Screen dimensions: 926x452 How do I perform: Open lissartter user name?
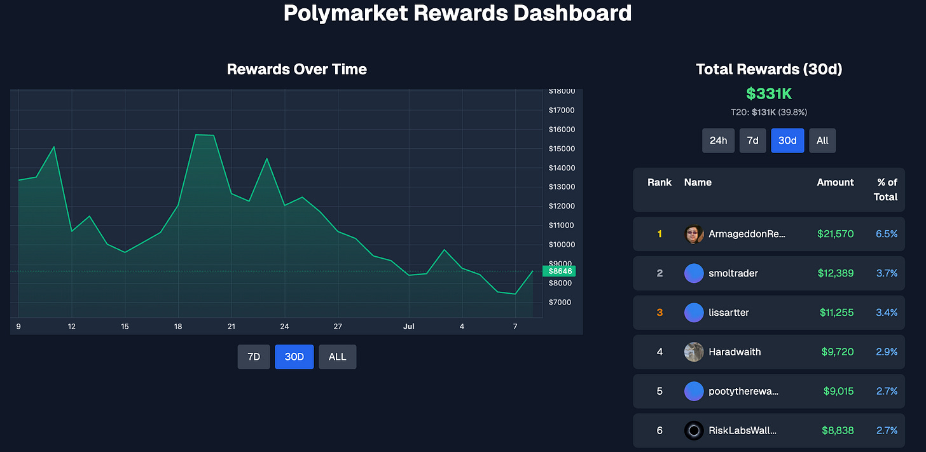729,313
